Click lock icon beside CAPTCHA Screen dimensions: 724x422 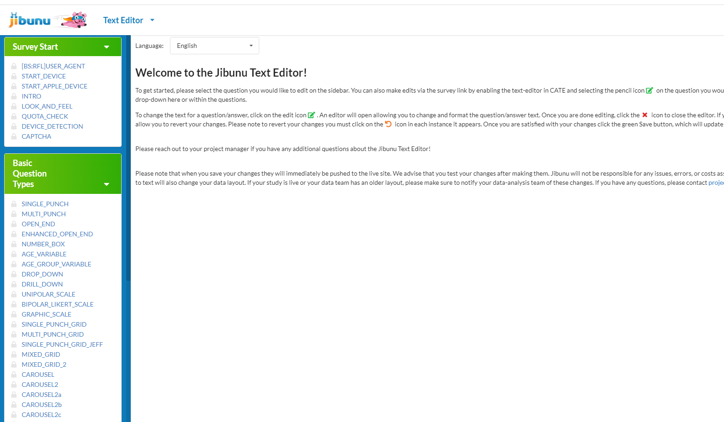pos(14,136)
